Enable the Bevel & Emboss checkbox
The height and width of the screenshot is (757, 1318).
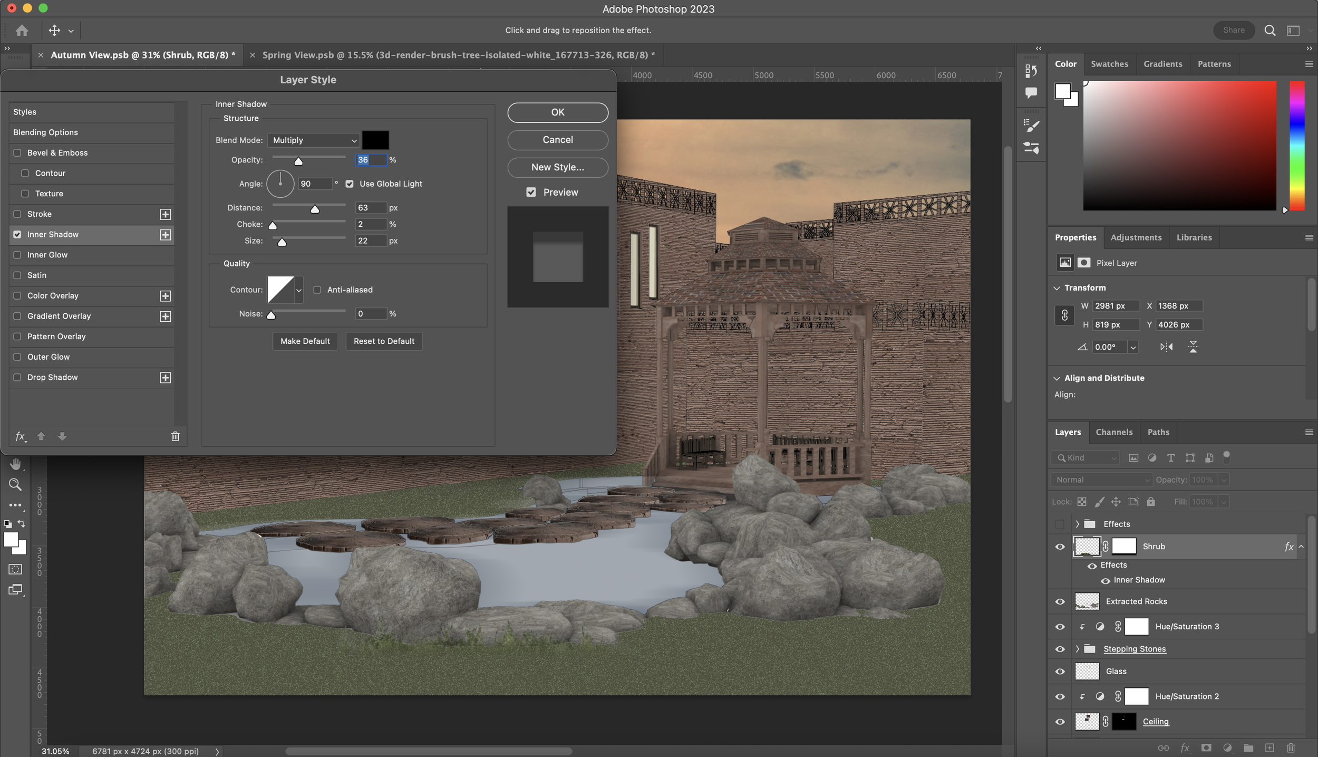click(x=17, y=153)
